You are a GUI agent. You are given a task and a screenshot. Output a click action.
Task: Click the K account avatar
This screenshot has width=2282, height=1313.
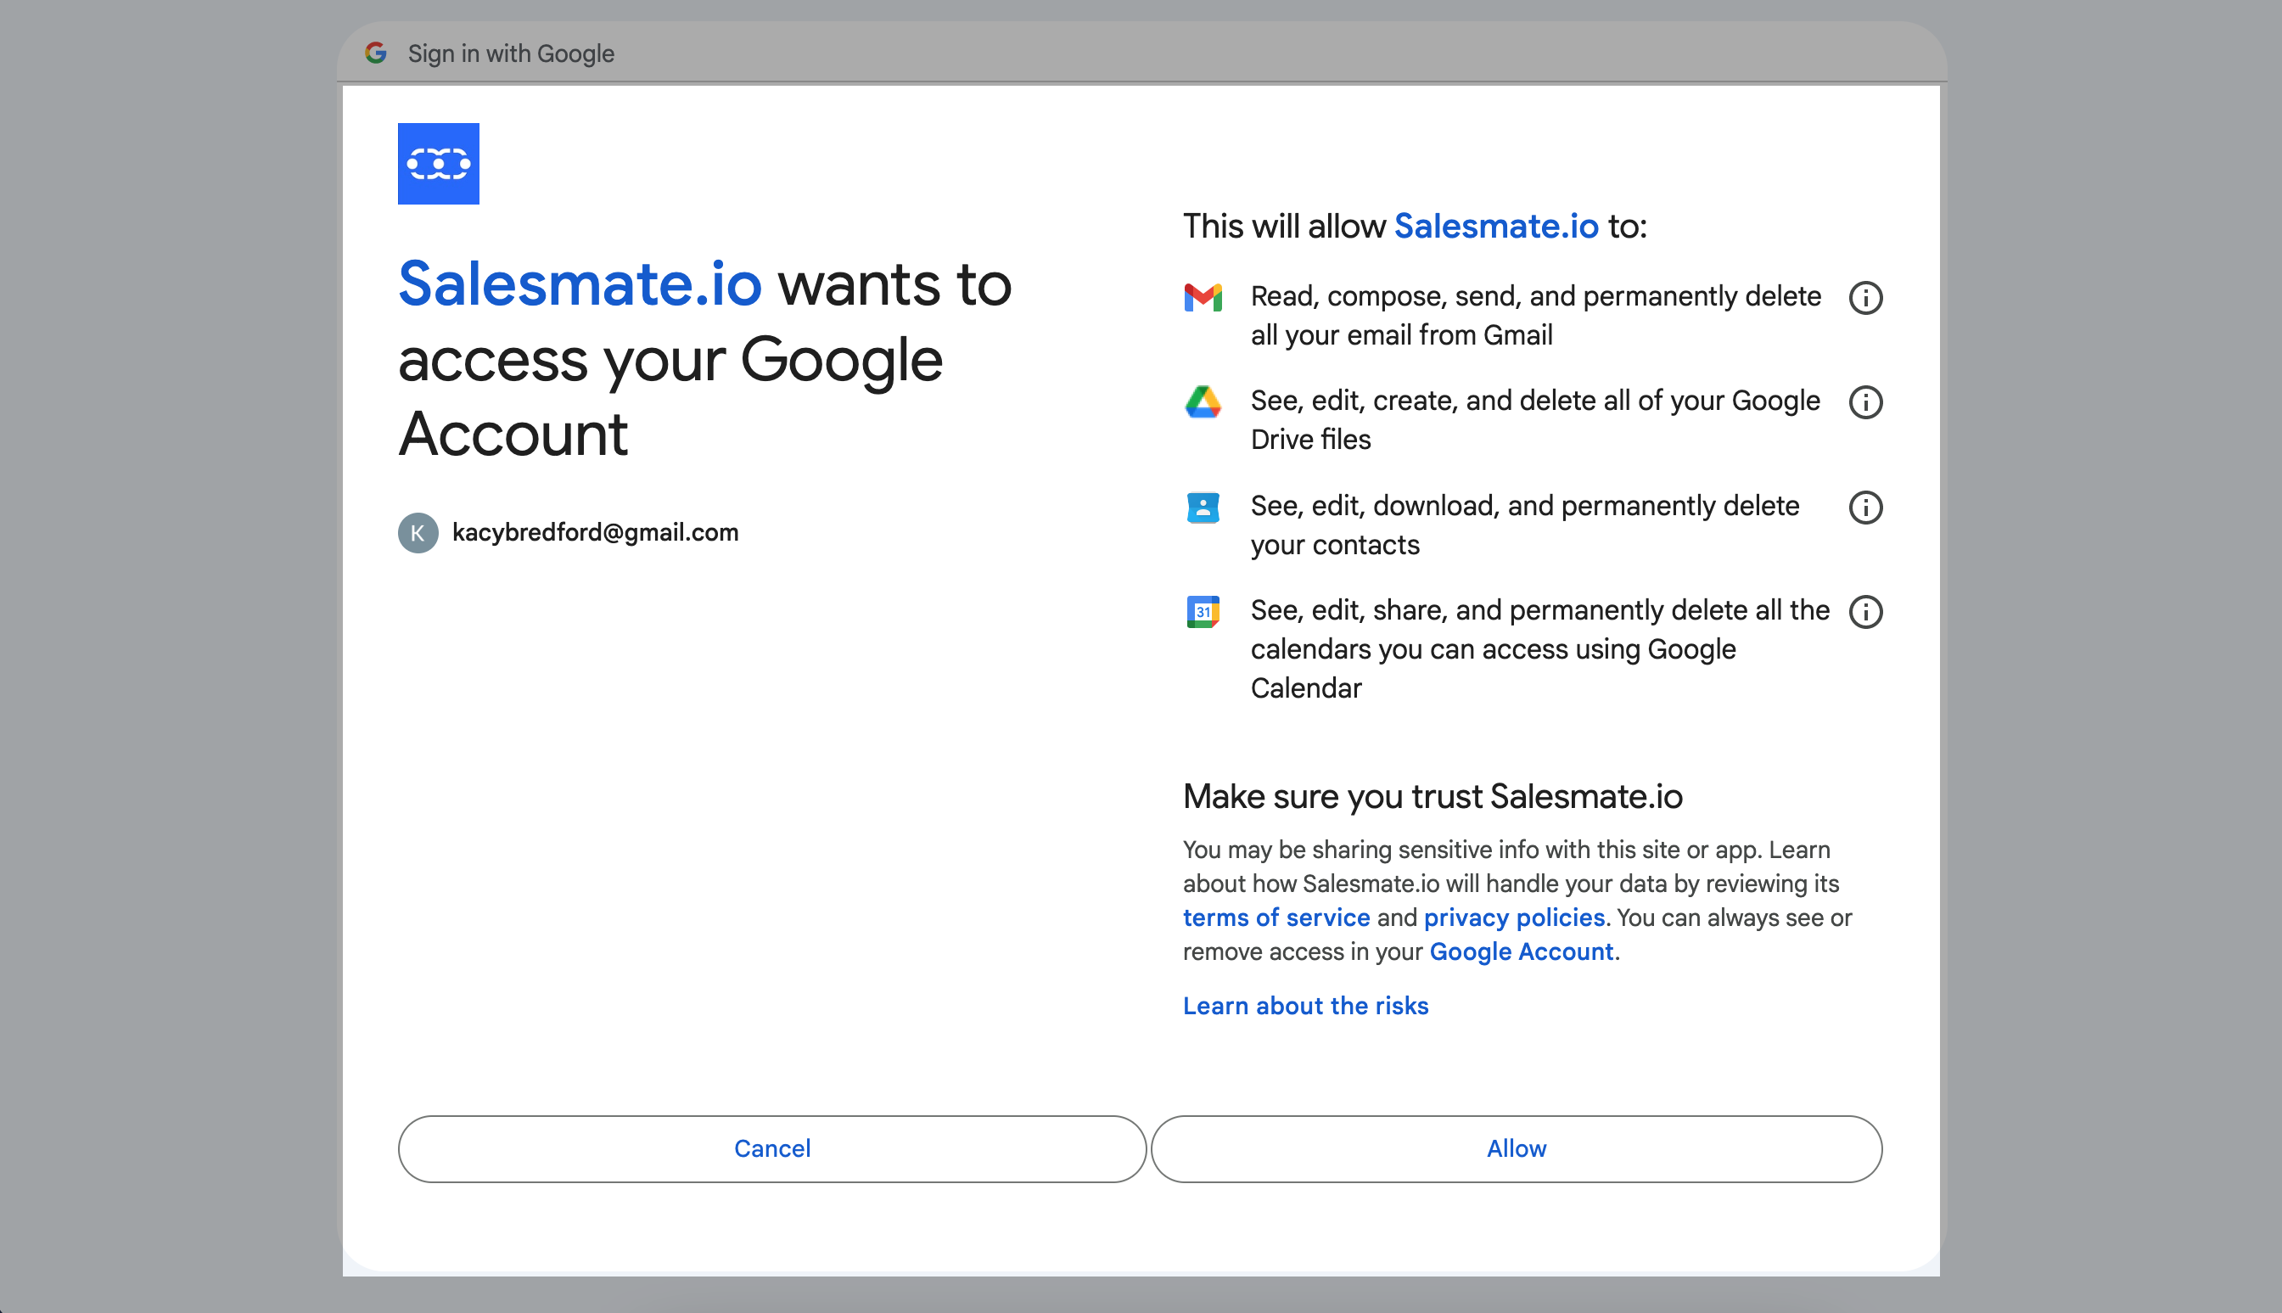click(x=418, y=532)
